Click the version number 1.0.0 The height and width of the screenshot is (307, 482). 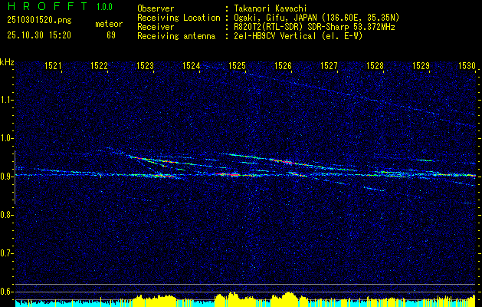pos(104,7)
